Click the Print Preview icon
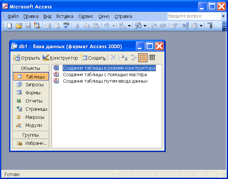 57,26
